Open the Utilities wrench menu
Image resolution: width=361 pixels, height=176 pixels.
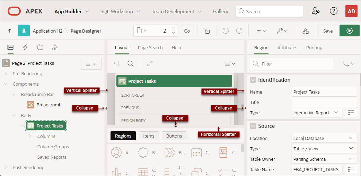point(282,30)
